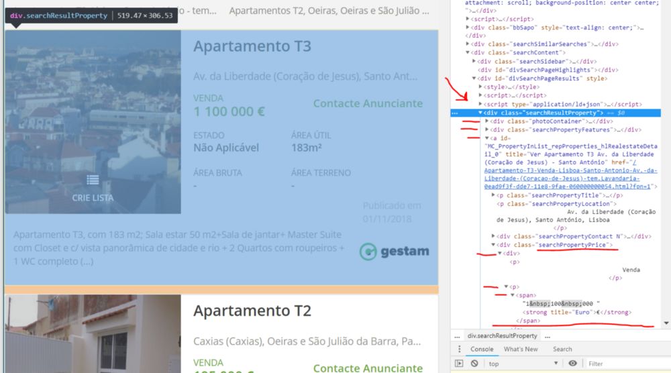Image resolution: width=671 pixels, height=373 pixels.
Task: Select the div divSearchPageHighlights line
Action: pyautogui.click(x=548, y=70)
